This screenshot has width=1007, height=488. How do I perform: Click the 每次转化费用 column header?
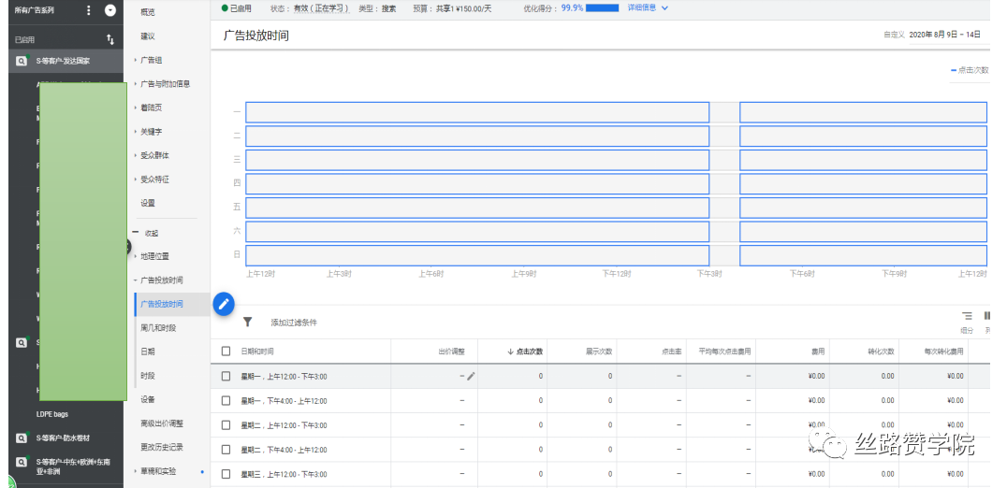[944, 352]
